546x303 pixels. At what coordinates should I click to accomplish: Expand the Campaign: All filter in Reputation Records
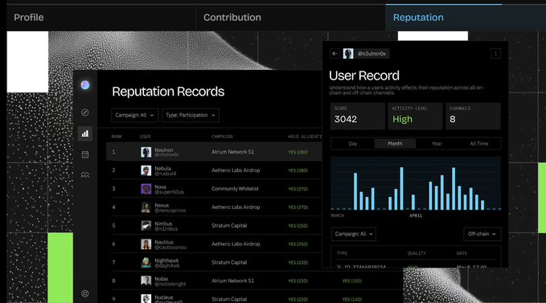coord(134,115)
